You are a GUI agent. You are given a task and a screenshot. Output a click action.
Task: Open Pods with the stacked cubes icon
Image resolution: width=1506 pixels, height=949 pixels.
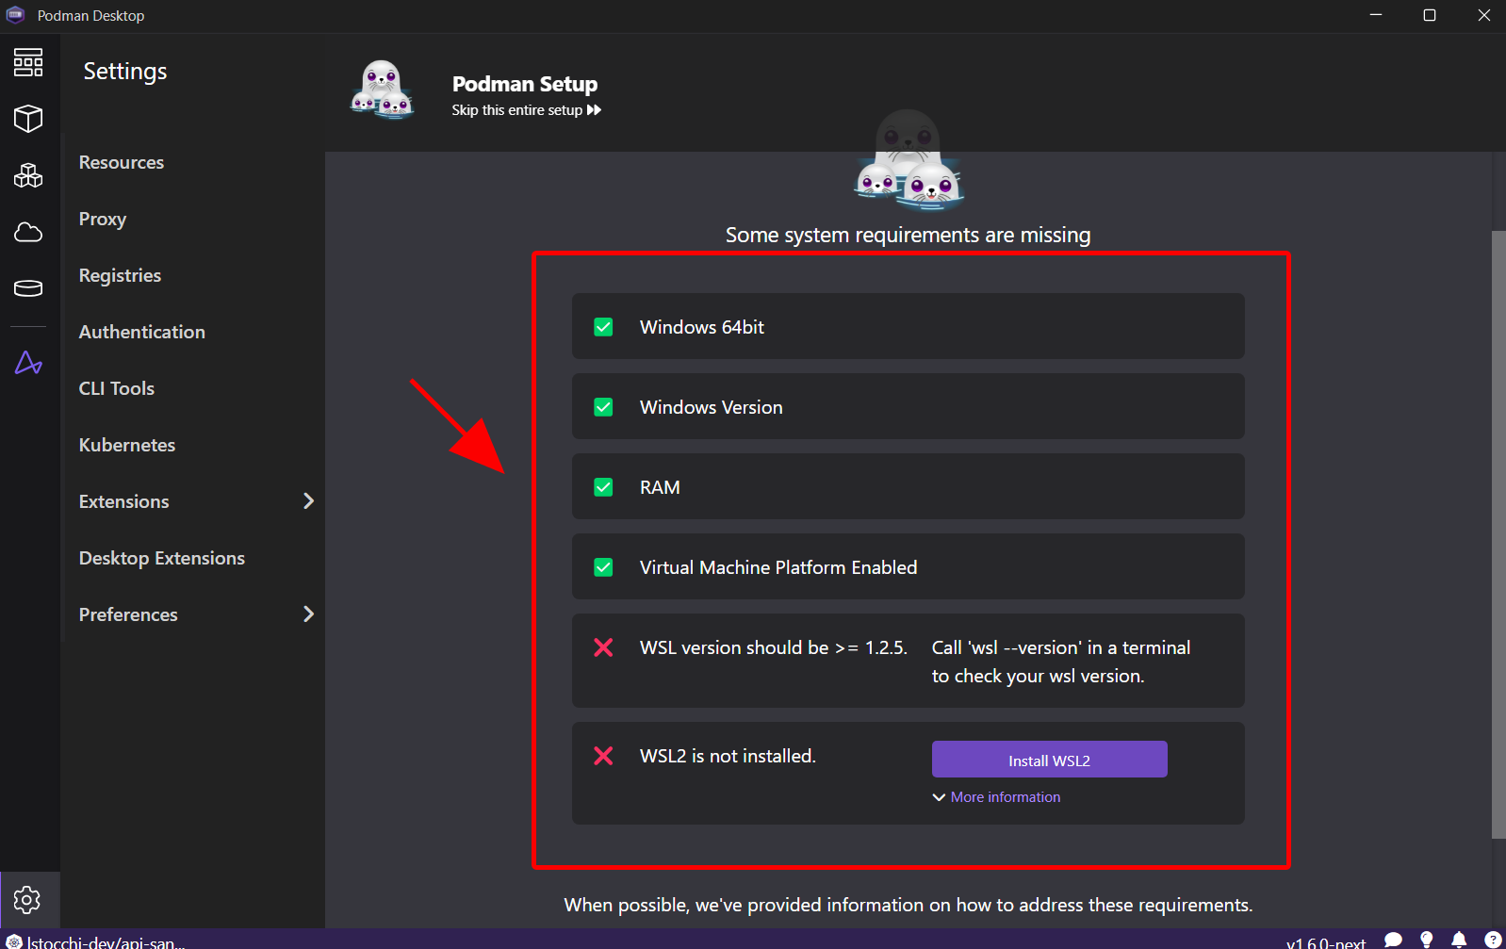(28, 175)
